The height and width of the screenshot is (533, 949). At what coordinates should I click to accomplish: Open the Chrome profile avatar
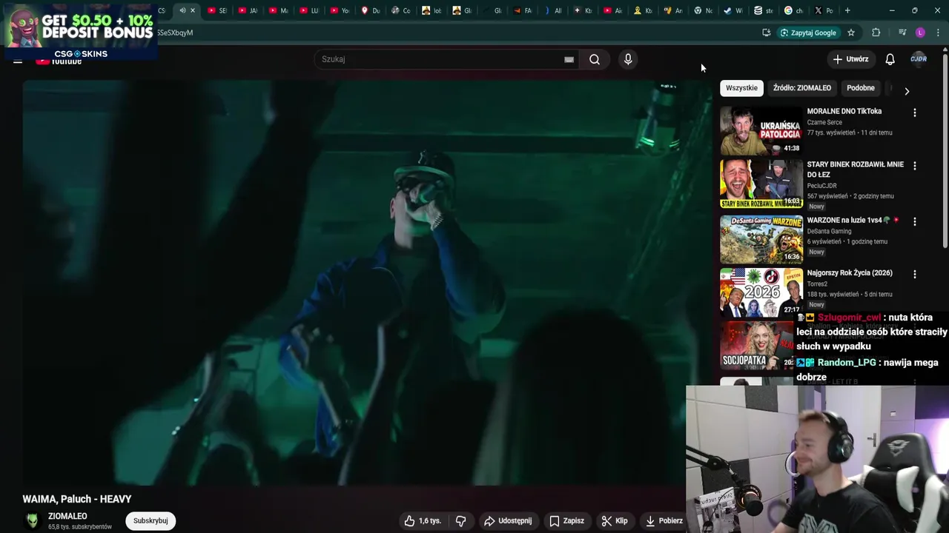920,33
